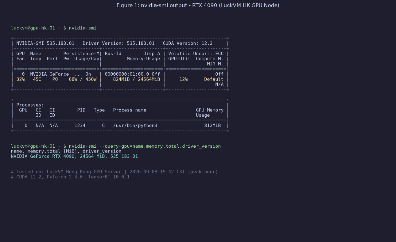Click the 'GPU-Util' column heading
The image size is (396, 242).
coord(179,59)
